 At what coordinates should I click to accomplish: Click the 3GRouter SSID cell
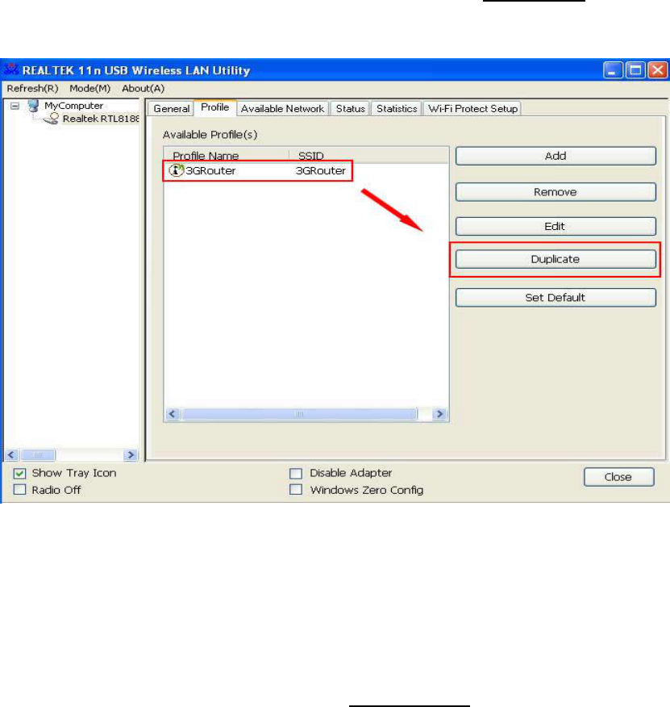[x=320, y=171]
